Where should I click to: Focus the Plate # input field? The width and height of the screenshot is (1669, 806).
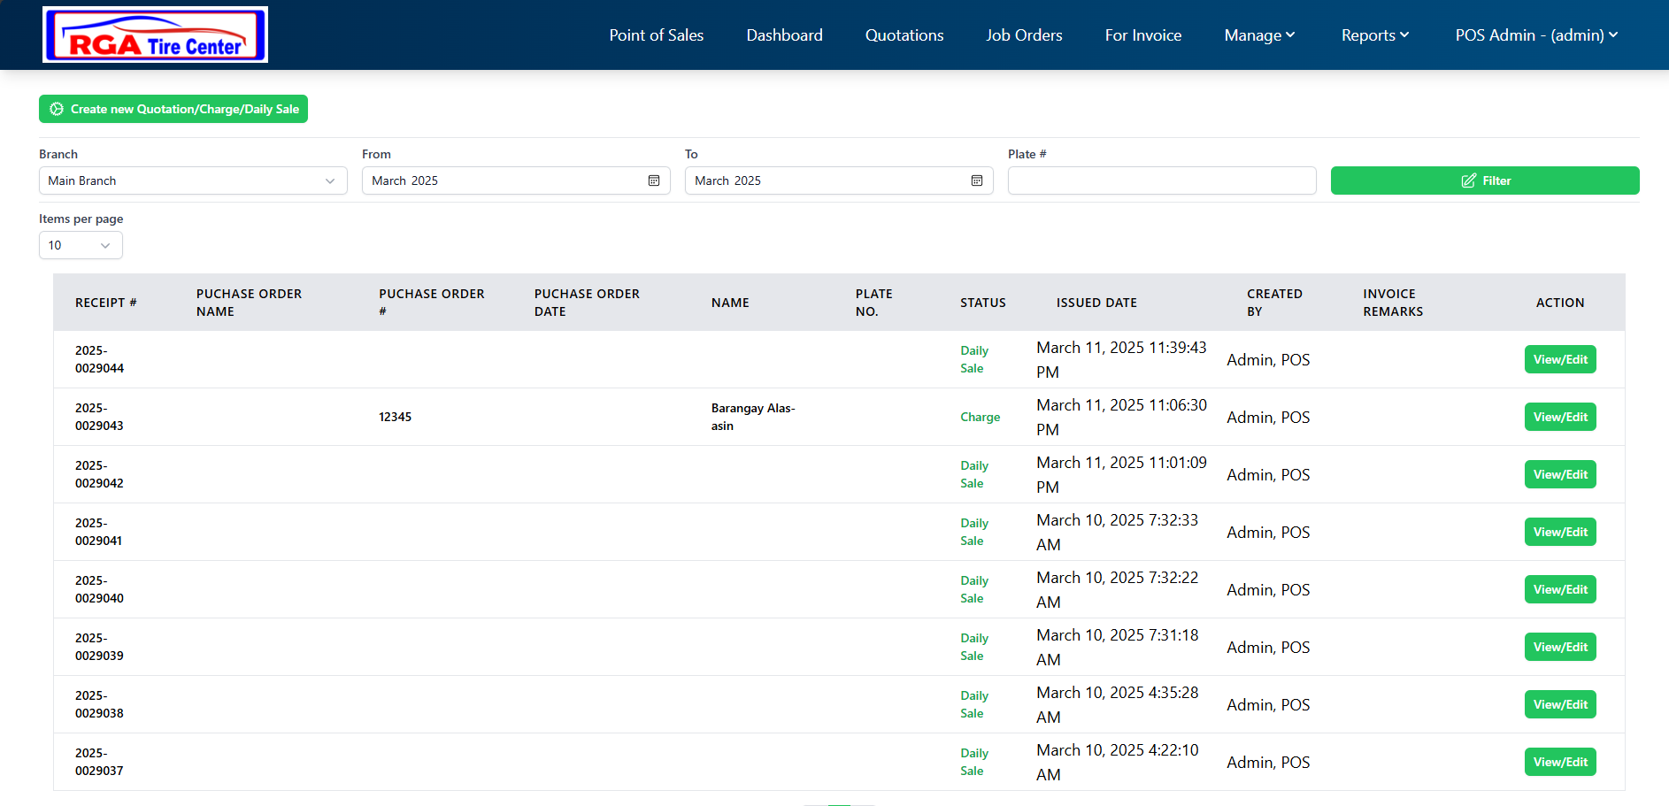click(1161, 180)
